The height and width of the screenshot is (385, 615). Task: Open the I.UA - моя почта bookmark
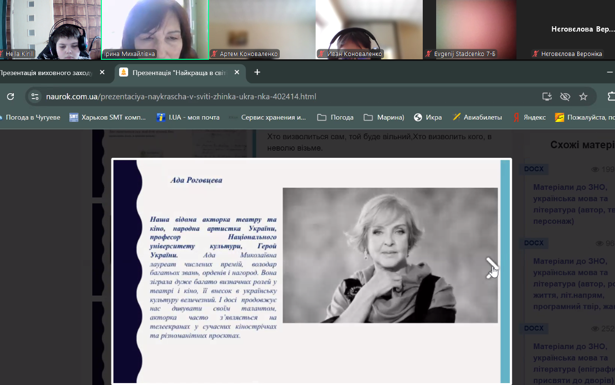point(188,117)
